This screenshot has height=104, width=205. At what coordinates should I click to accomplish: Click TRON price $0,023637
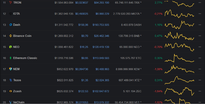[82, 3]
